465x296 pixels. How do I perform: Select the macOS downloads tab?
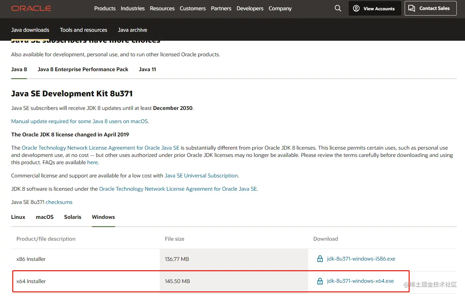45,217
